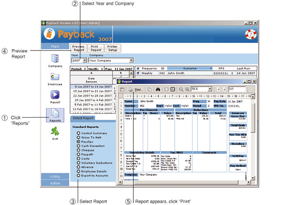298x205 pixels.
Task: Click the Exit running-man icon
Action: [55, 131]
